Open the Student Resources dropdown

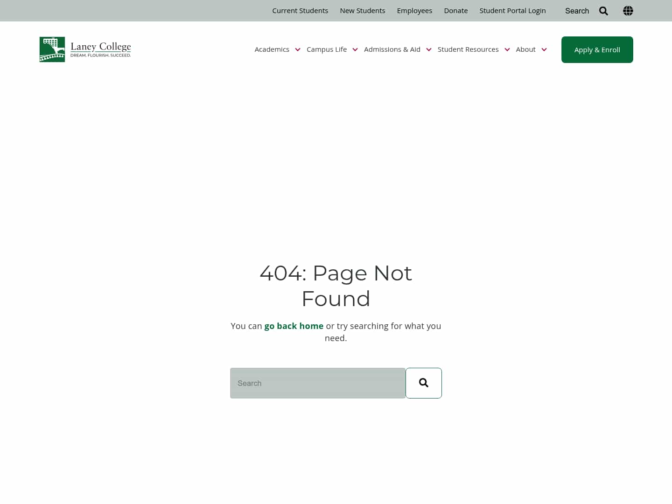507,49
